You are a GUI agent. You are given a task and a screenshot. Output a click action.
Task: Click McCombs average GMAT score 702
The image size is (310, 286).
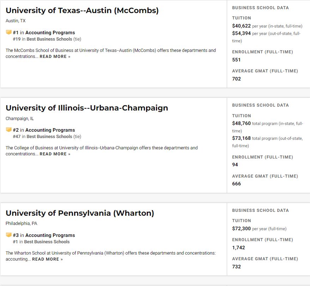(236, 79)
